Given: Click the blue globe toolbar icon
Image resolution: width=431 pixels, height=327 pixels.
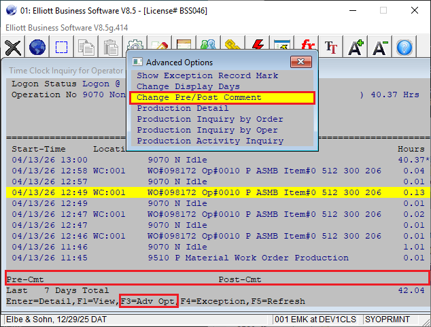Looking at the screenshot, I should 37,48.
